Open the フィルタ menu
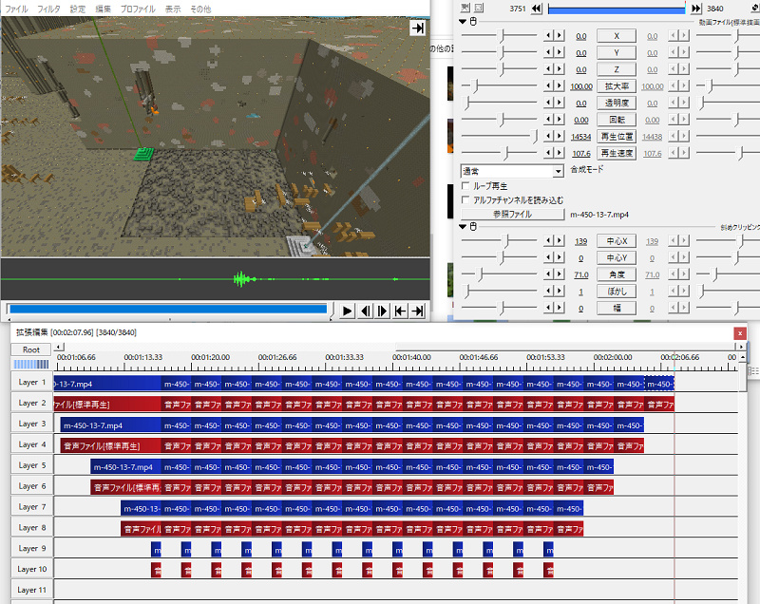 click(x=49, y=9)
